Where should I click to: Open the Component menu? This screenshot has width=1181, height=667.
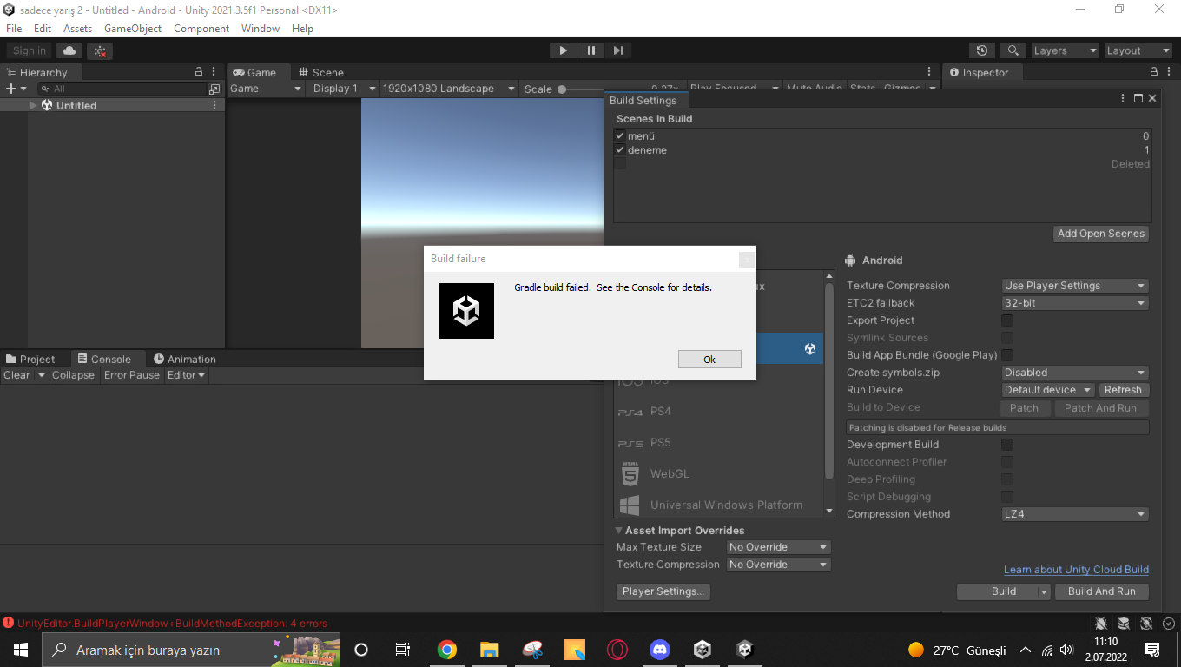201,29
